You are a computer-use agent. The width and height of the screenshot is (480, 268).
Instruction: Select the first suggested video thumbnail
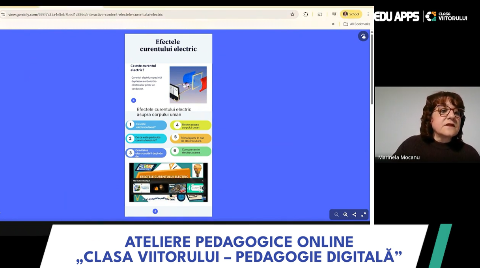(141, 188)
